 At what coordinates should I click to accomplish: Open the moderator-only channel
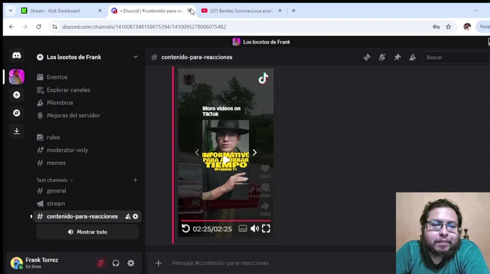(x=87, y=150)
